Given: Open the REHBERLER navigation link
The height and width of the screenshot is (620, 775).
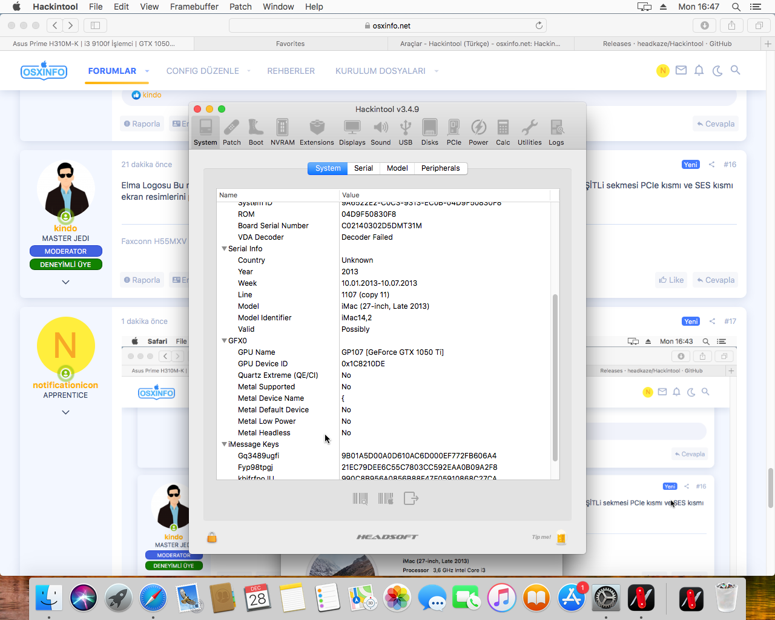Looking at the screenshot, I should 291,71.
